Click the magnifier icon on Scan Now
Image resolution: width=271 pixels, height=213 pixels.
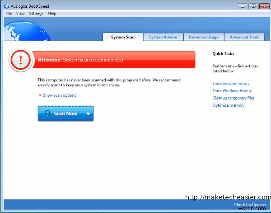tap(48, 114)
